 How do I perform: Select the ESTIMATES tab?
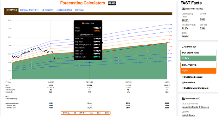[11, 10]
